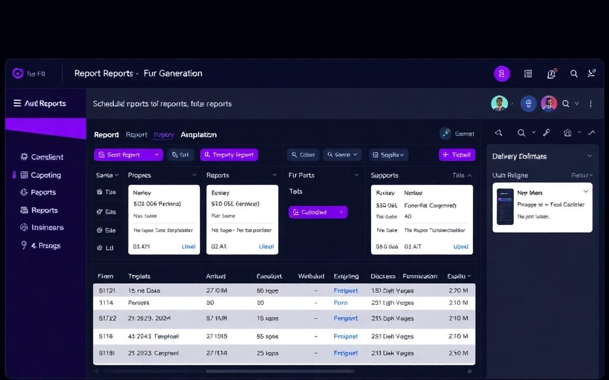The image size is (609, 380).
Task: Open the vertical three-dot more menu
Action: point(591,103)
